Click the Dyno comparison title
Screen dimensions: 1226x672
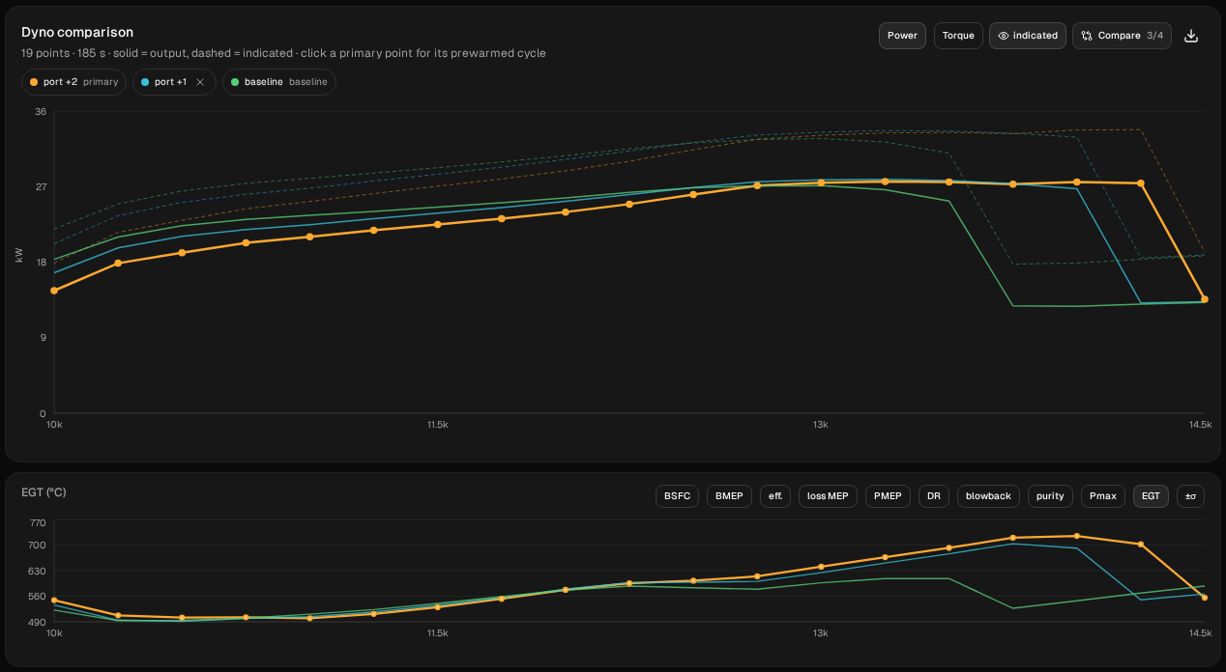(x=77, y=33)
